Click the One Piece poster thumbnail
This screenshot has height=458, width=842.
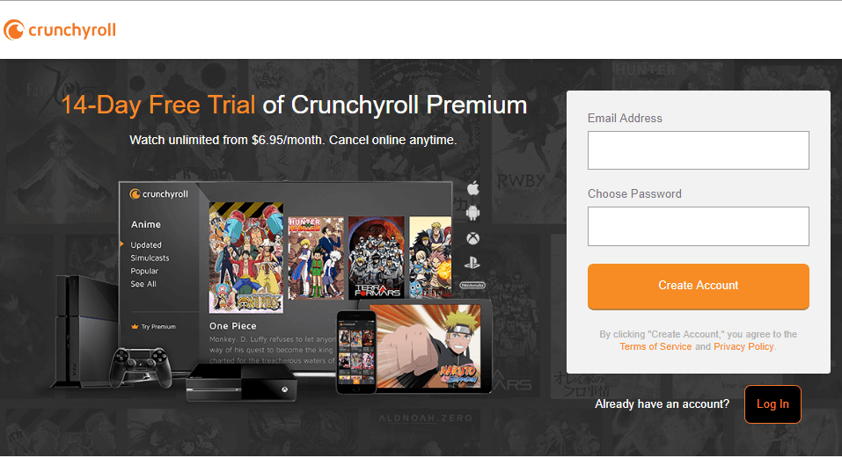pos(246,258)
